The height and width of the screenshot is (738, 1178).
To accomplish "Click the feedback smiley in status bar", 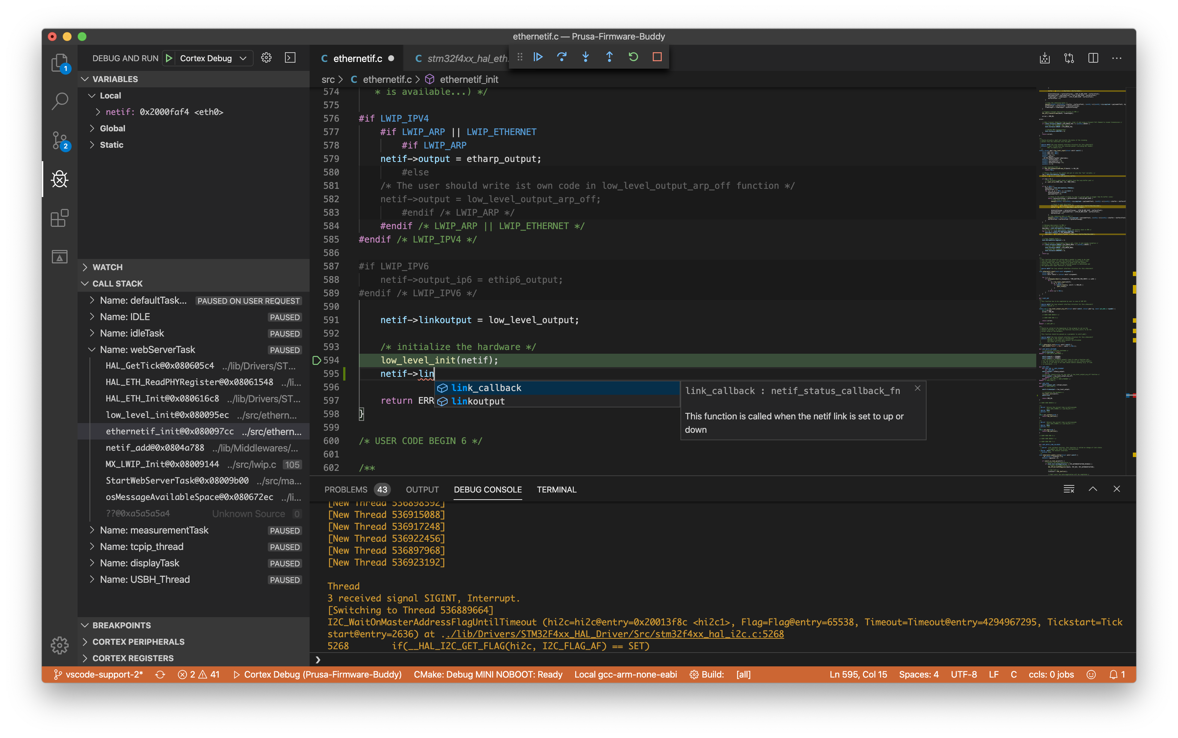I will pos(1091,675).
